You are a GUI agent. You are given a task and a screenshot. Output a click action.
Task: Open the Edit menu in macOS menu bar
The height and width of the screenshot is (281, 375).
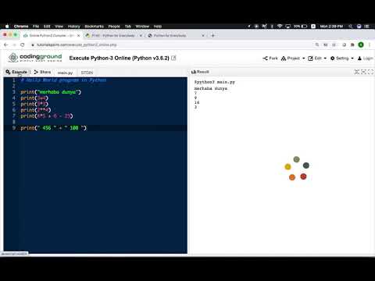[x=47, y=27]
